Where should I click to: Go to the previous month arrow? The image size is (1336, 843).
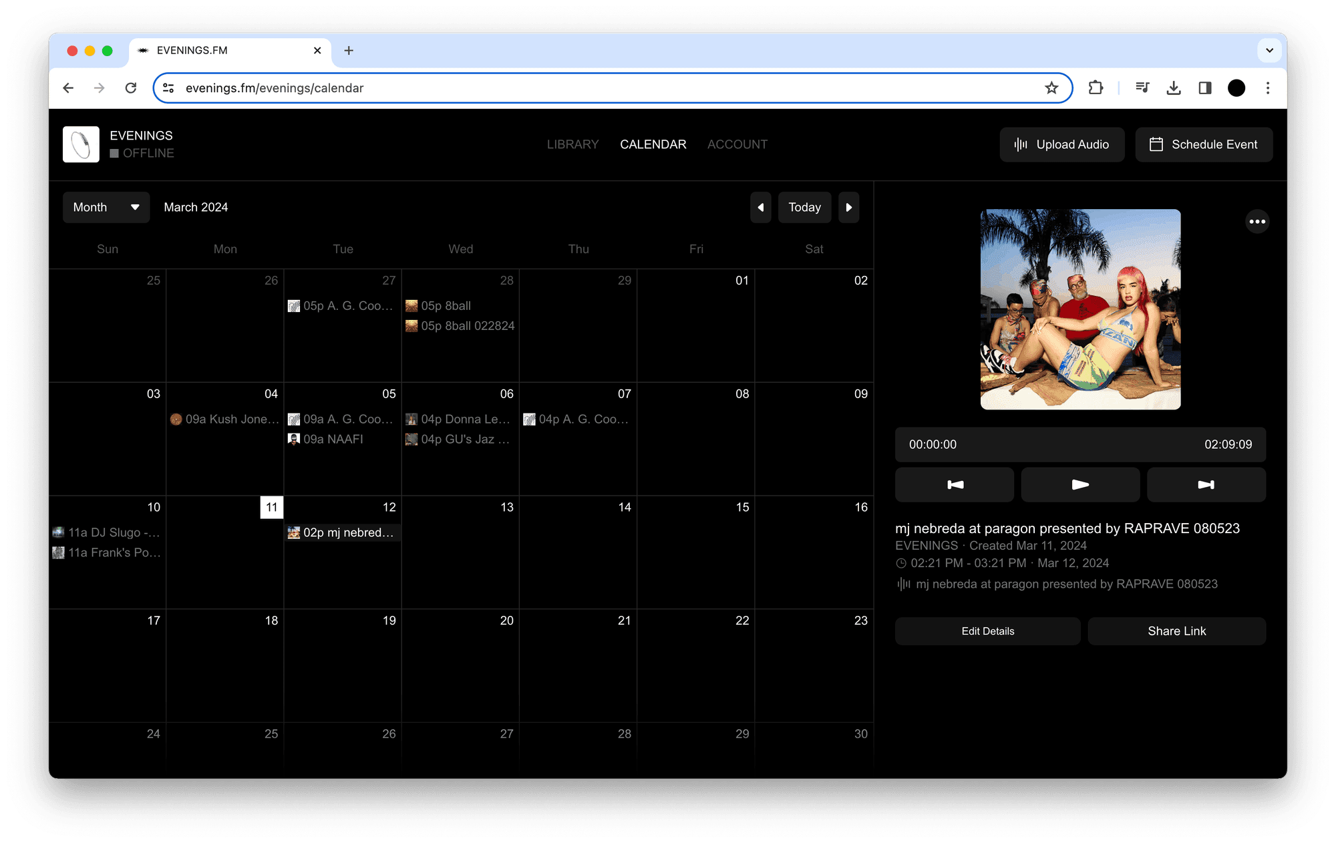760,207
